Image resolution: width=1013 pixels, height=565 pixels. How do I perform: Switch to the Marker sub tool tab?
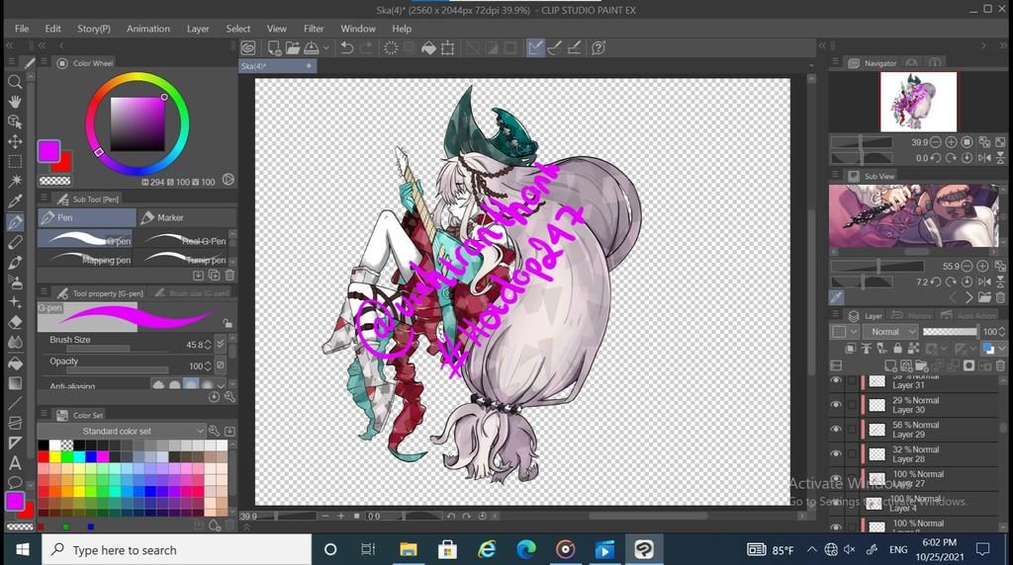(x=186, y=217)
